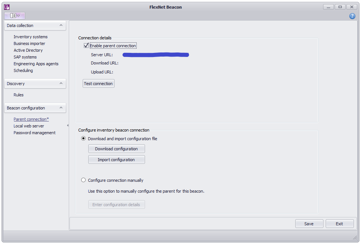Click the window resize grip icon
The image size is (361, 244).
click(355, 238)
